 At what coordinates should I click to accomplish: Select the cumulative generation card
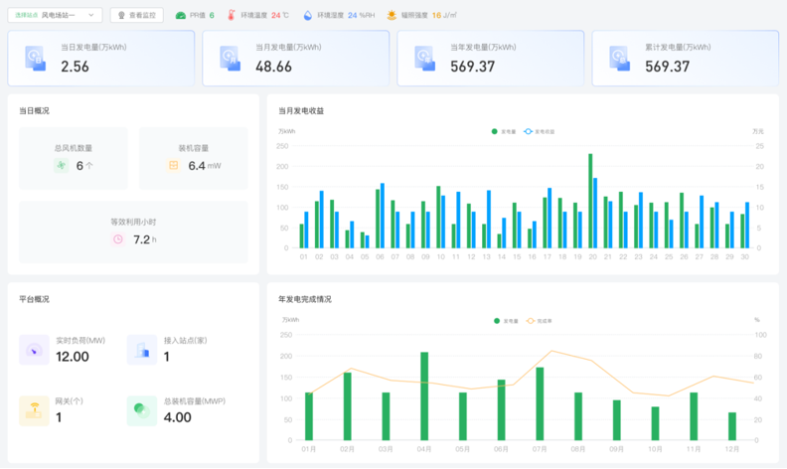pos(685,59)
